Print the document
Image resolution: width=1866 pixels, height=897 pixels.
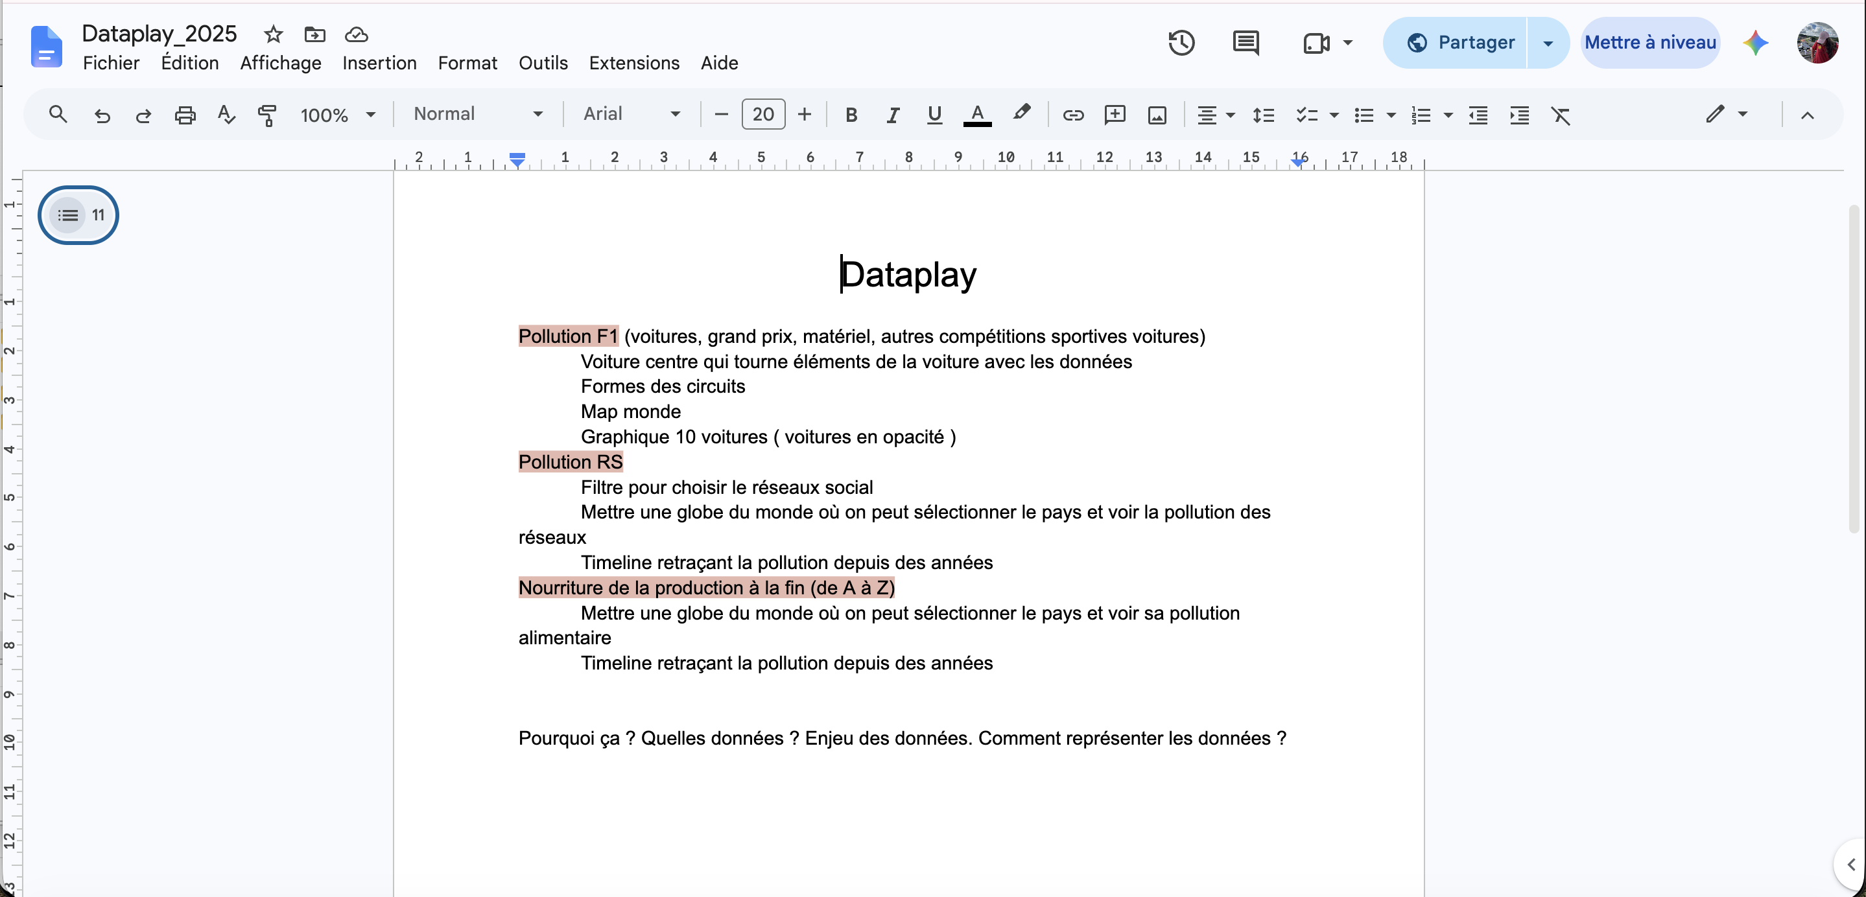point(185,114)
